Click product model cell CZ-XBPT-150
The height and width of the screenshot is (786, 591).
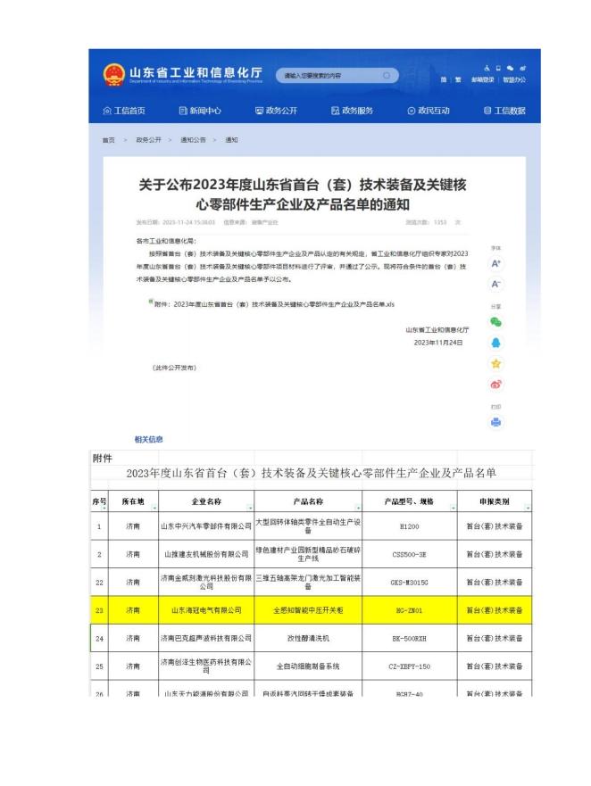(410, 666)
